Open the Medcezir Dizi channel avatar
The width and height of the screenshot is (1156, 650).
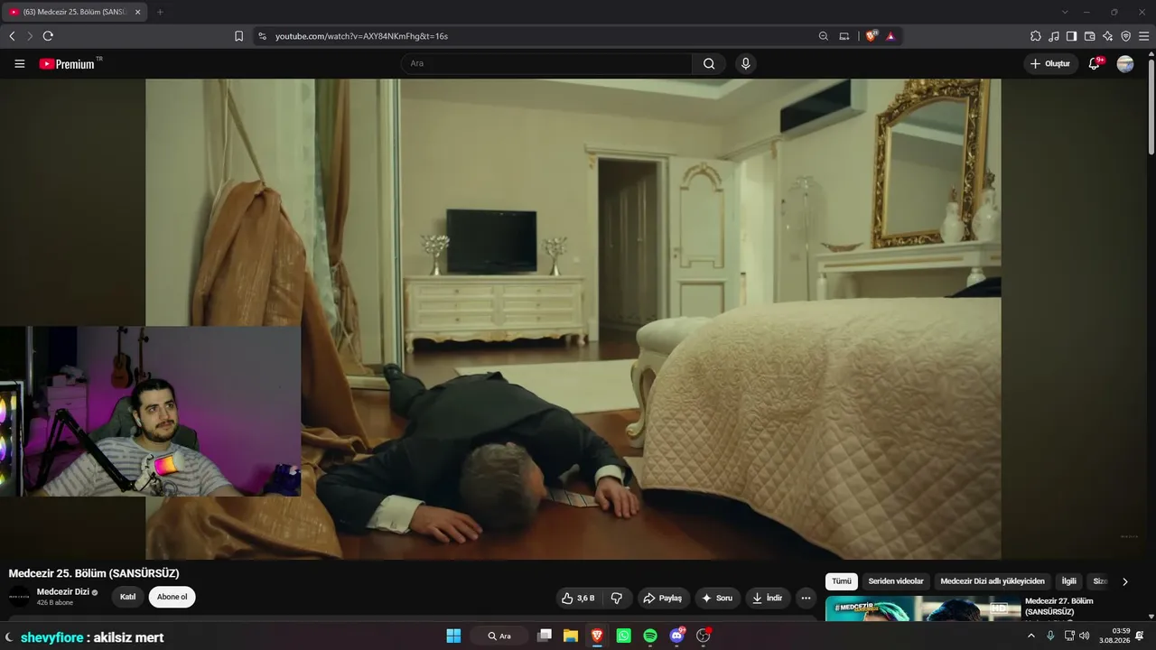(x=19, y=597)
